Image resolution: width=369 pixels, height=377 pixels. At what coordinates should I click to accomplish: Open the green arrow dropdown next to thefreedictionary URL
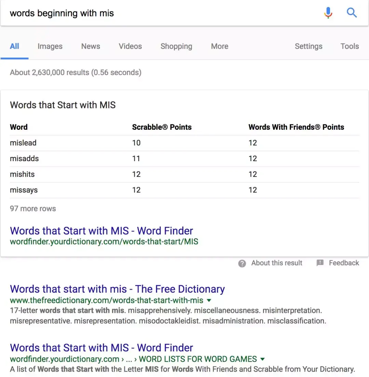coord(209,301)
